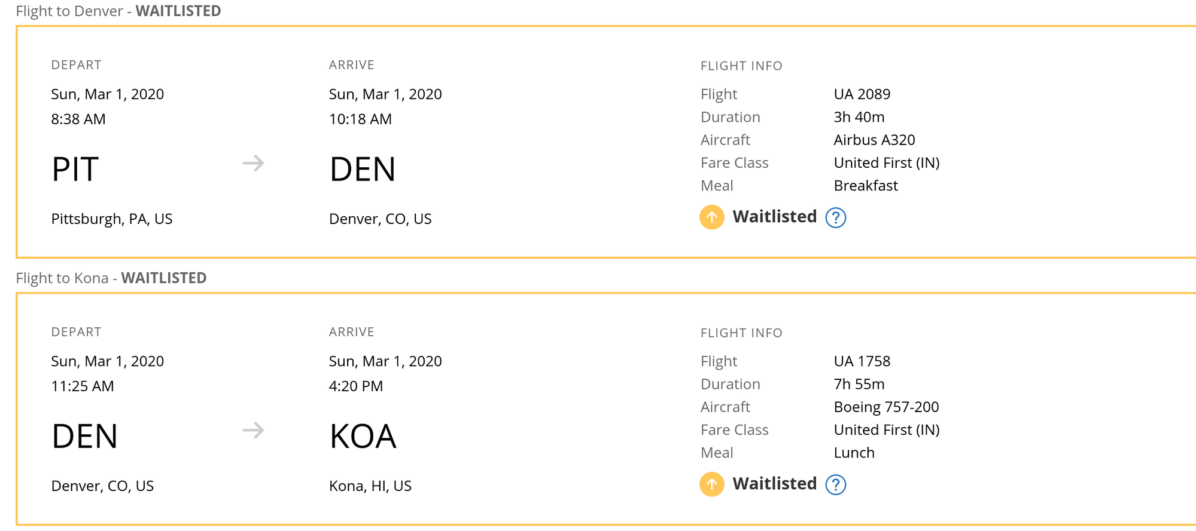1196x531 pixels.
Task: Click the Kona, HI, US city label
Action: [370, 486]
